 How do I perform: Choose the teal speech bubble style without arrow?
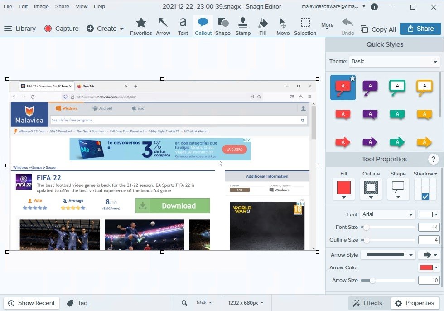pos(397,115)
